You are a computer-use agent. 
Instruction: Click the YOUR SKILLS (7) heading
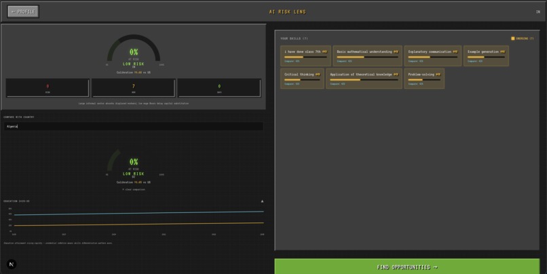(294, 39)
